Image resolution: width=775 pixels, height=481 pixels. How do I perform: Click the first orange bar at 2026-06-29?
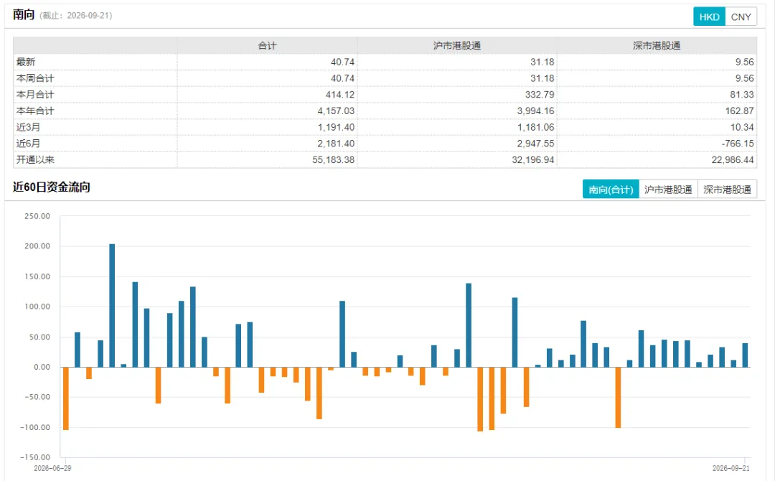click(66, 398)
